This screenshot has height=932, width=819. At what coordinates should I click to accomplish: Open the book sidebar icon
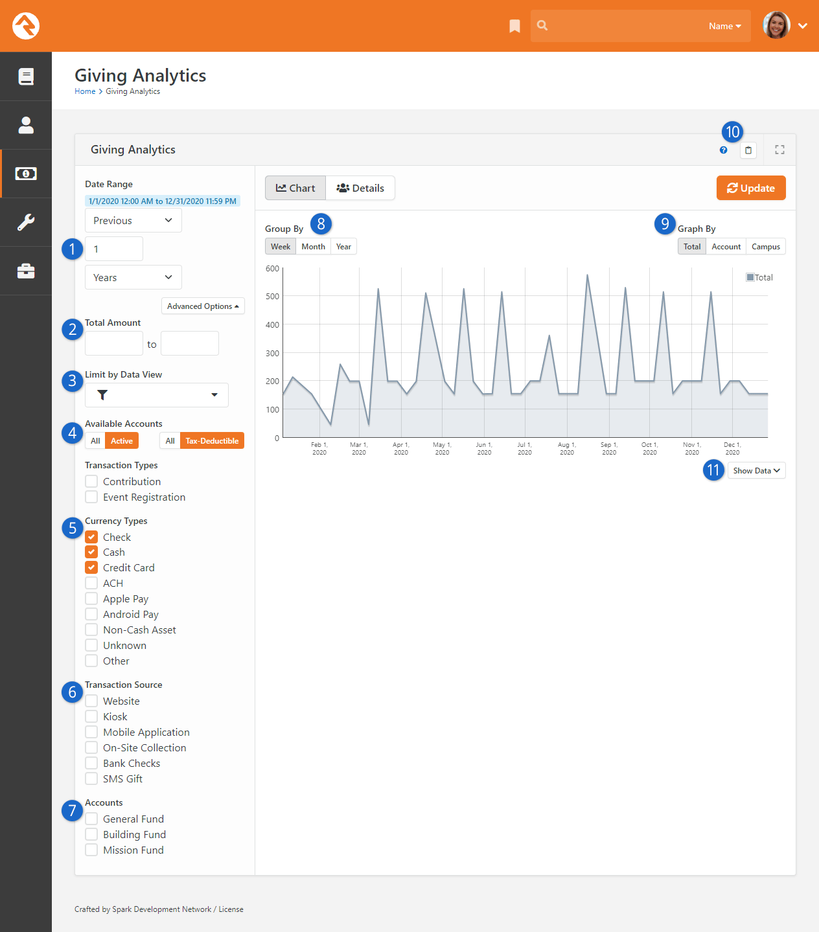point(26,76)
